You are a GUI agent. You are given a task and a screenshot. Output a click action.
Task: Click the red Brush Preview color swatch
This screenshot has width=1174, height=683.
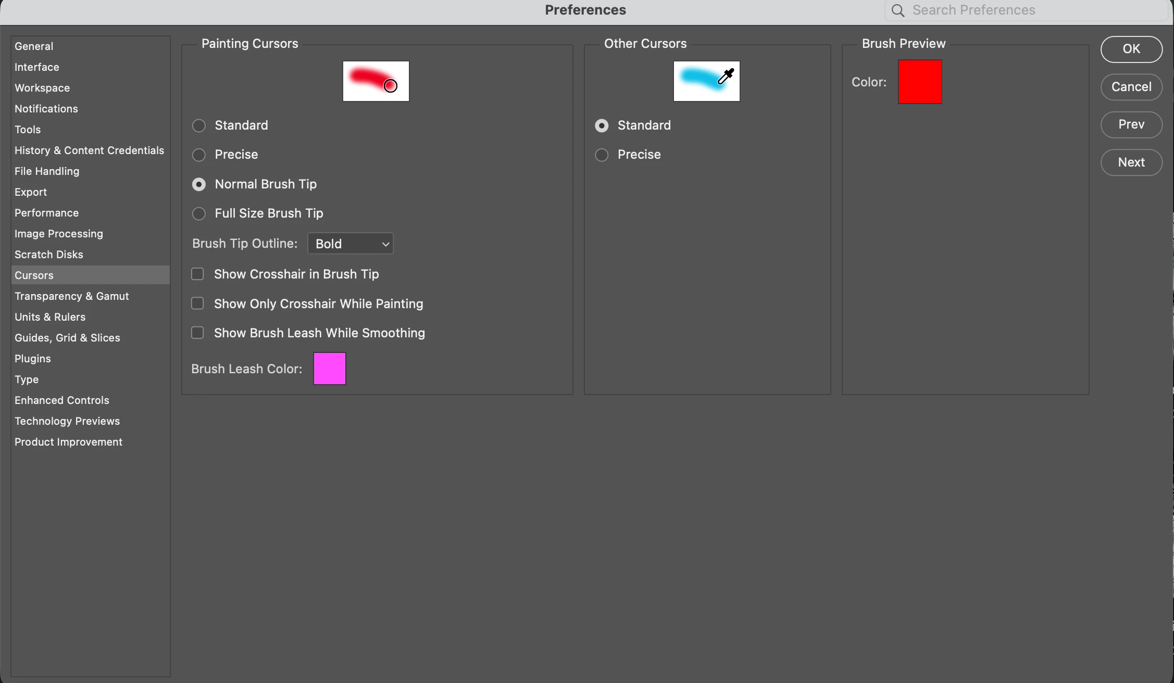920,82
